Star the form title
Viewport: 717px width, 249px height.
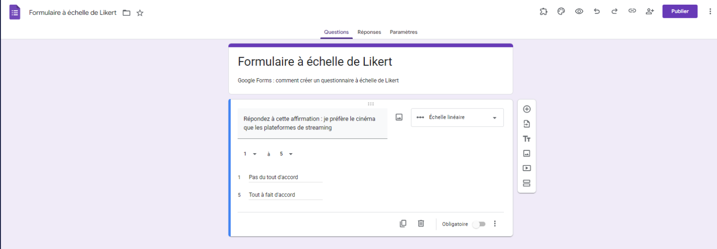tap(140, 13)
